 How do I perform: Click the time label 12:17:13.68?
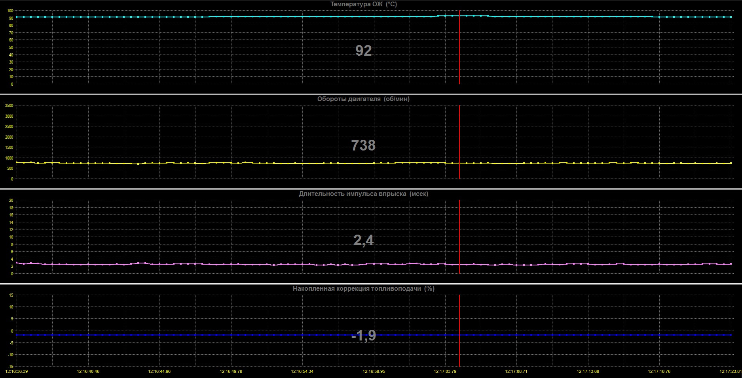[x=588, y=372]
